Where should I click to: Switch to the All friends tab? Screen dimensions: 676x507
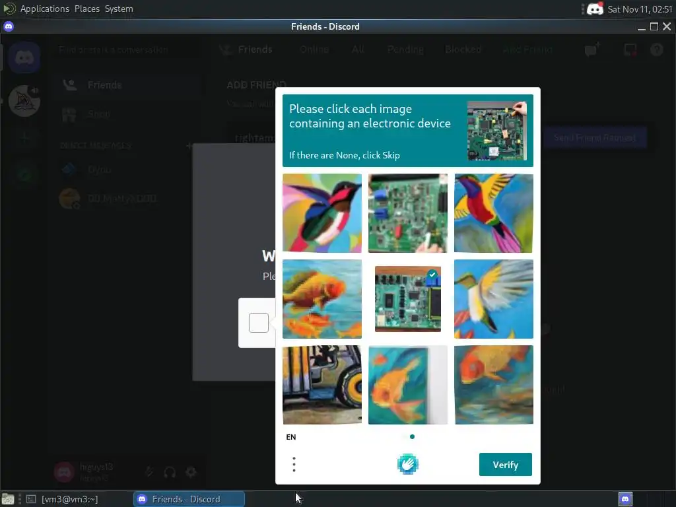[358, 50]
